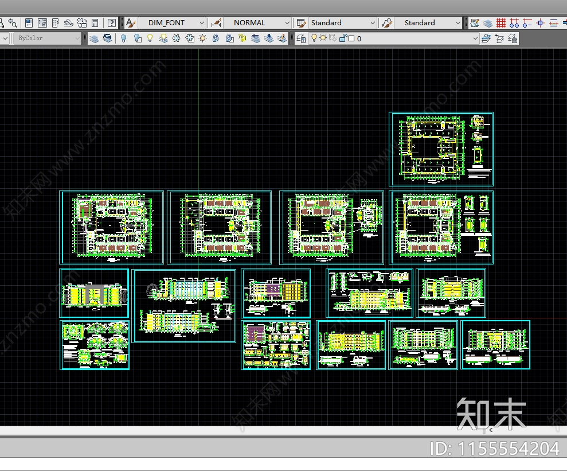The width and height of the screenshot is (567, 471).
Task: Click the Layer Unlock yellow padlock icon
Action: tap(242, 38)
